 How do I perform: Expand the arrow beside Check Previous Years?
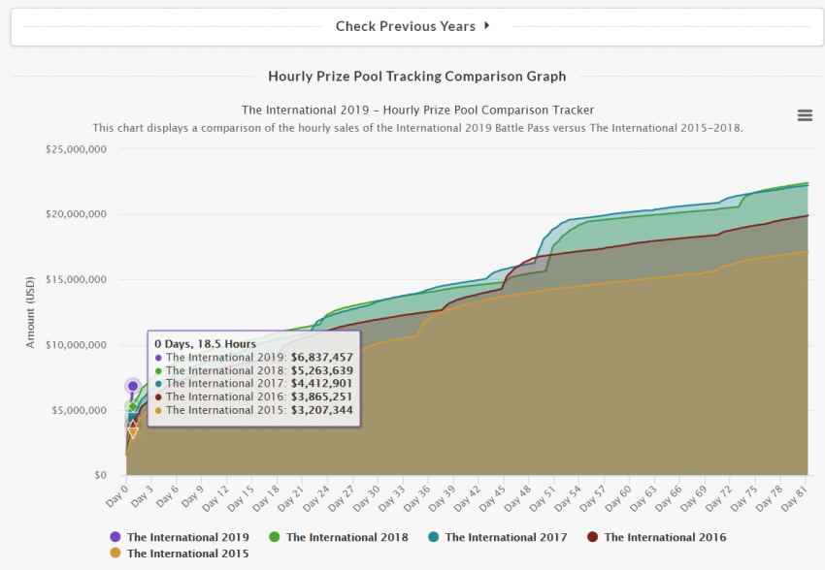(486, 26)
